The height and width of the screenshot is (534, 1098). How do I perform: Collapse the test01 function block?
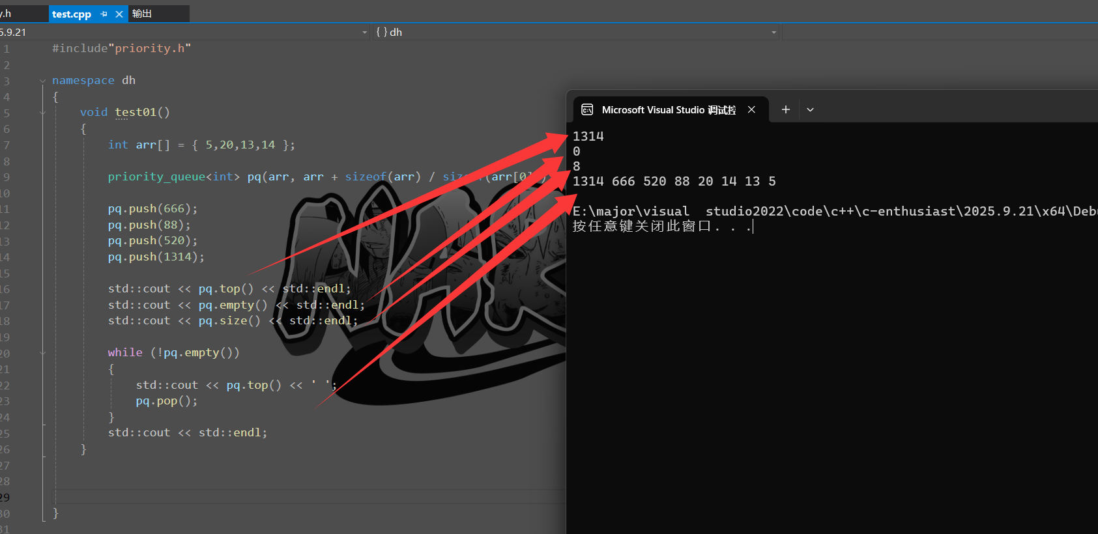click(42, 113)
